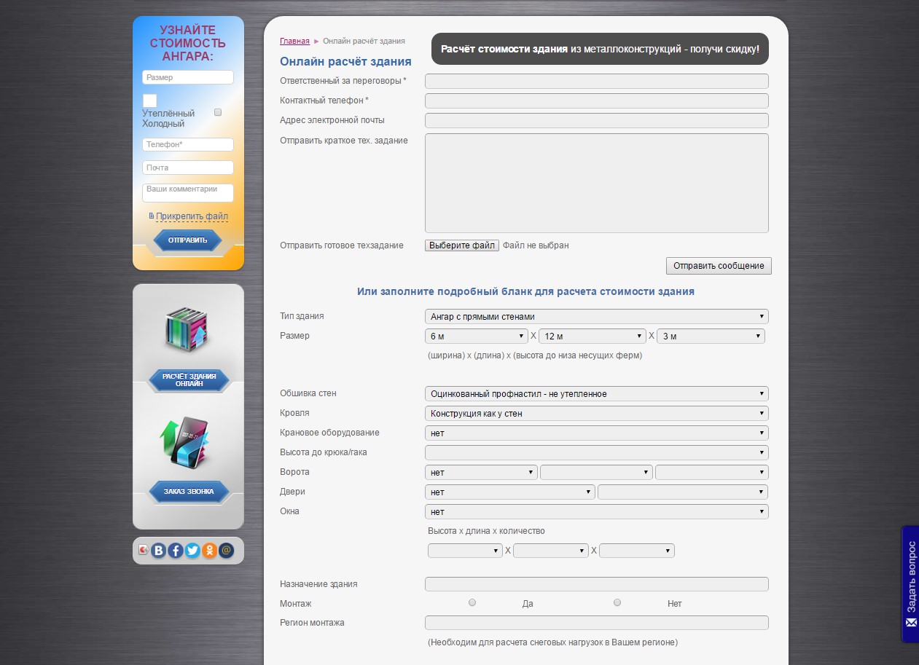This screenshot has height=665, width=919.
Task: Click the Заказ звонка sidebar item
Action: [x=189, y=492]
